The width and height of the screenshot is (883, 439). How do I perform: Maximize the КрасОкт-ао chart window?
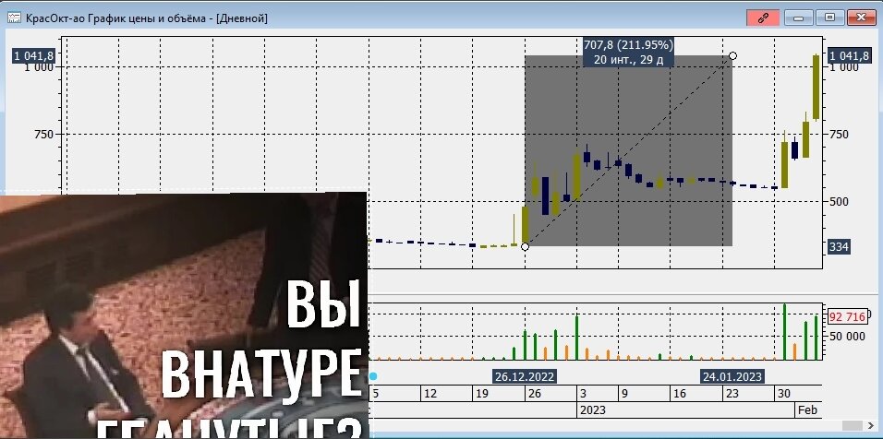[829, 18]
